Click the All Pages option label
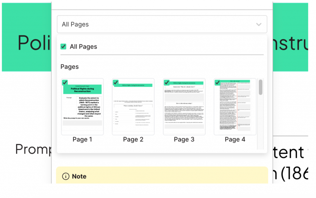 (83, 47)
